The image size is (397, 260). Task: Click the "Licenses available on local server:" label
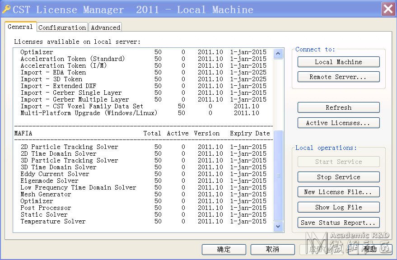coord(77,42)
